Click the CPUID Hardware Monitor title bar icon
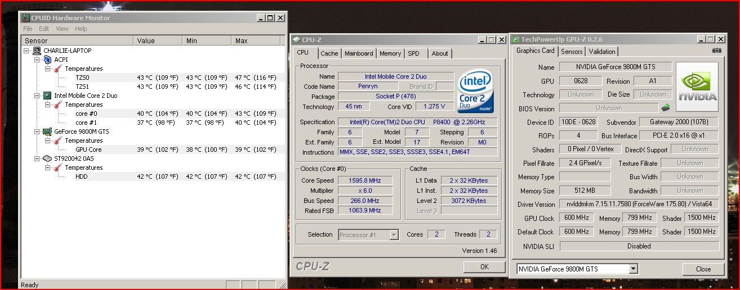This screenshot has height=290, width=740. [x=26, y=18]
